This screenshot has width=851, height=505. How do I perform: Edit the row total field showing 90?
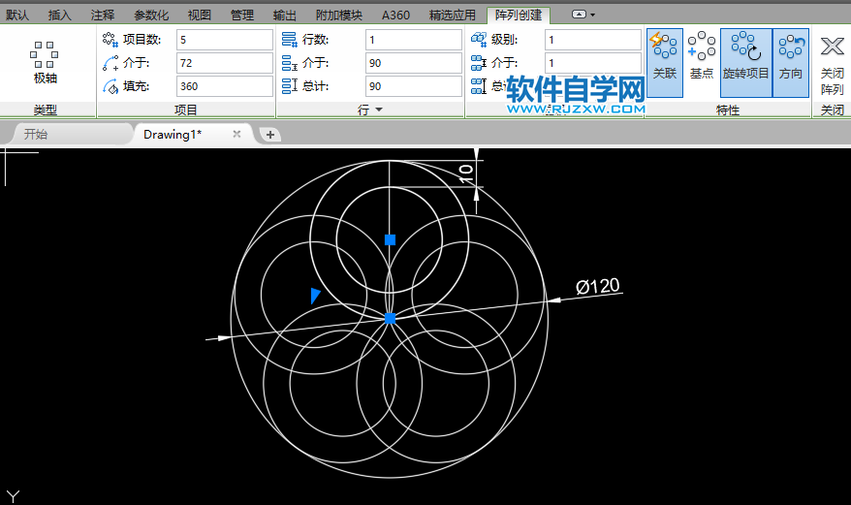coord(414,86)
